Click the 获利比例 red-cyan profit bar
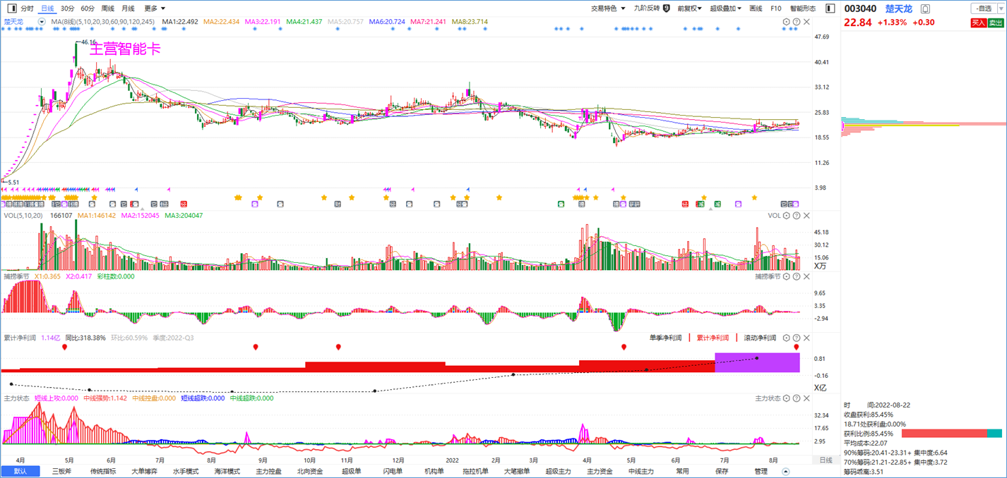Screen dimensions: 1007x478 pos(952,434)
